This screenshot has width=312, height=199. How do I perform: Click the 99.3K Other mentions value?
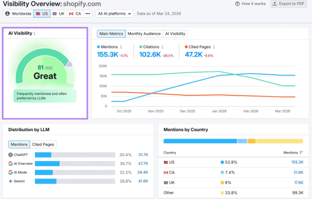coord(298,193)
